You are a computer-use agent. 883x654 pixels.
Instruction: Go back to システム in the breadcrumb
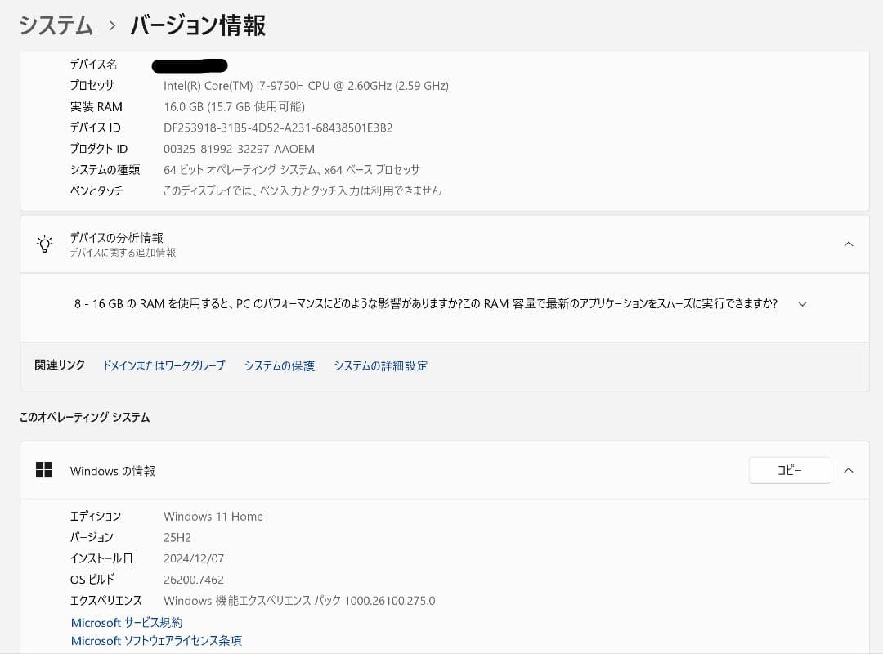tap(56, 25)
